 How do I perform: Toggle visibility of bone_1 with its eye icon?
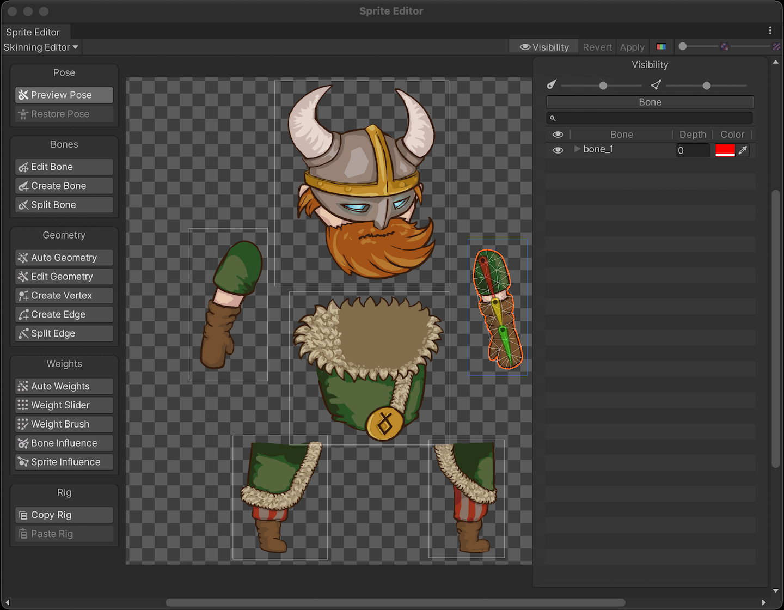(x=558, y=150)
